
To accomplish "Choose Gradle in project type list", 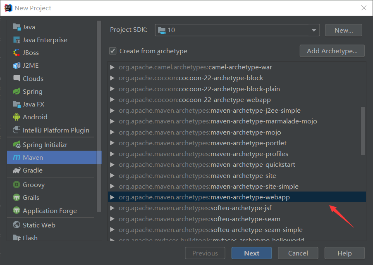I will click(x=33, y=170).
